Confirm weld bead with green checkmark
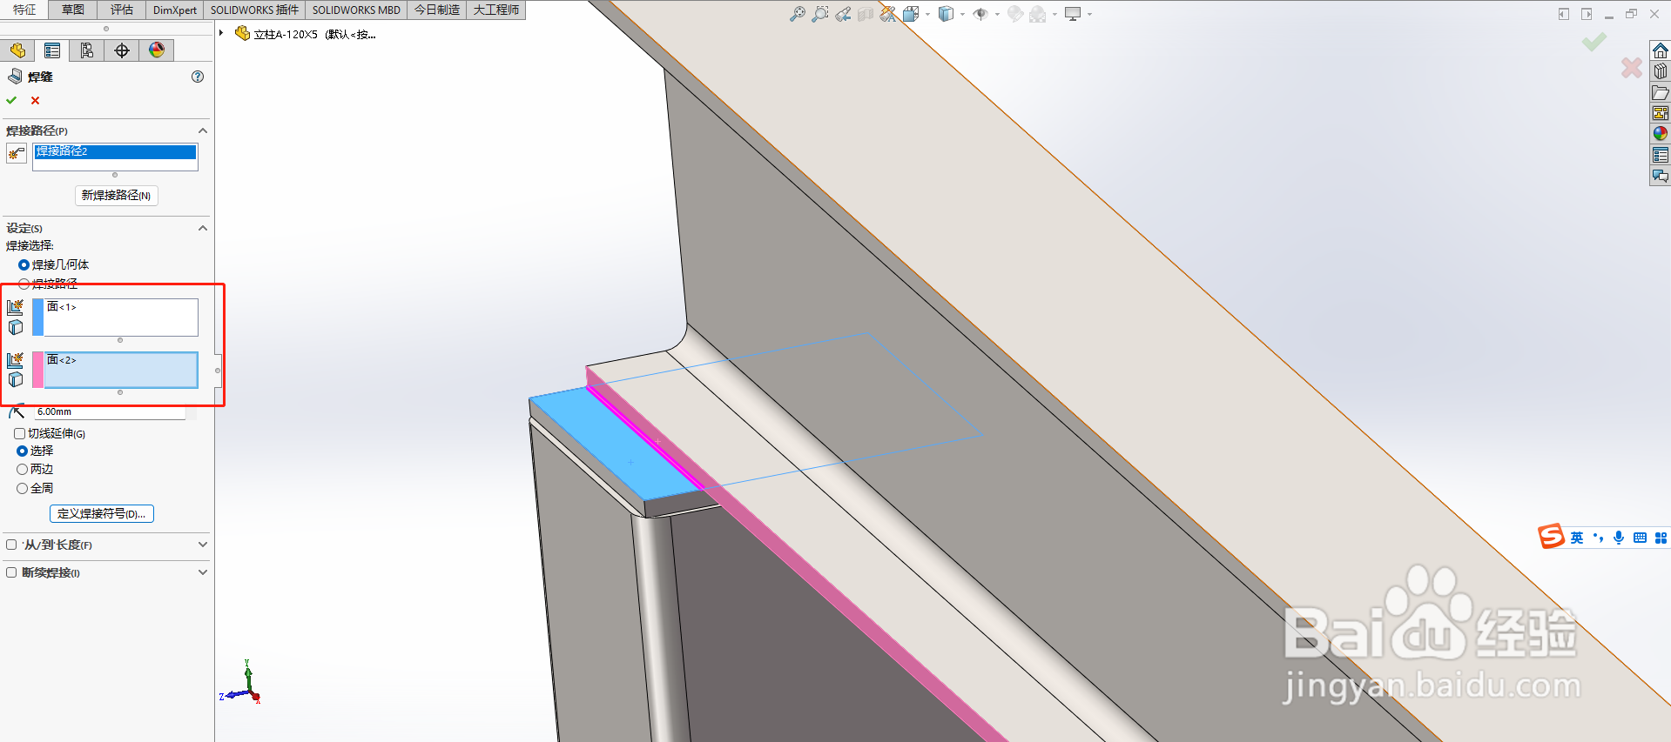Screen dimensions: 1671x742 pos(11,100)
